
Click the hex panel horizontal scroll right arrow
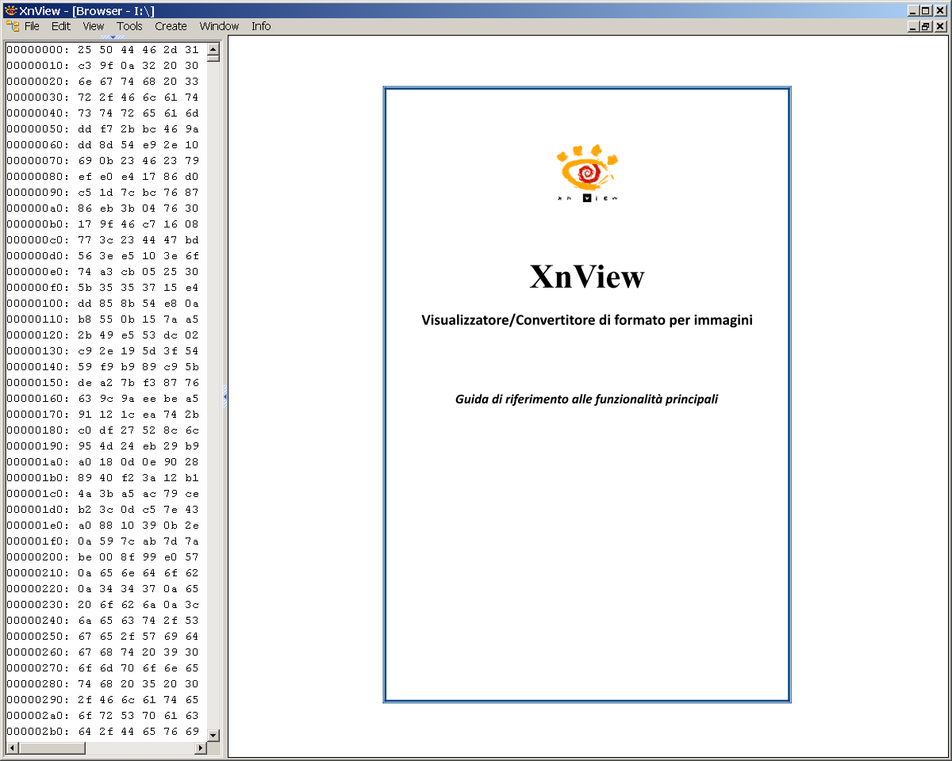(201, 748)
